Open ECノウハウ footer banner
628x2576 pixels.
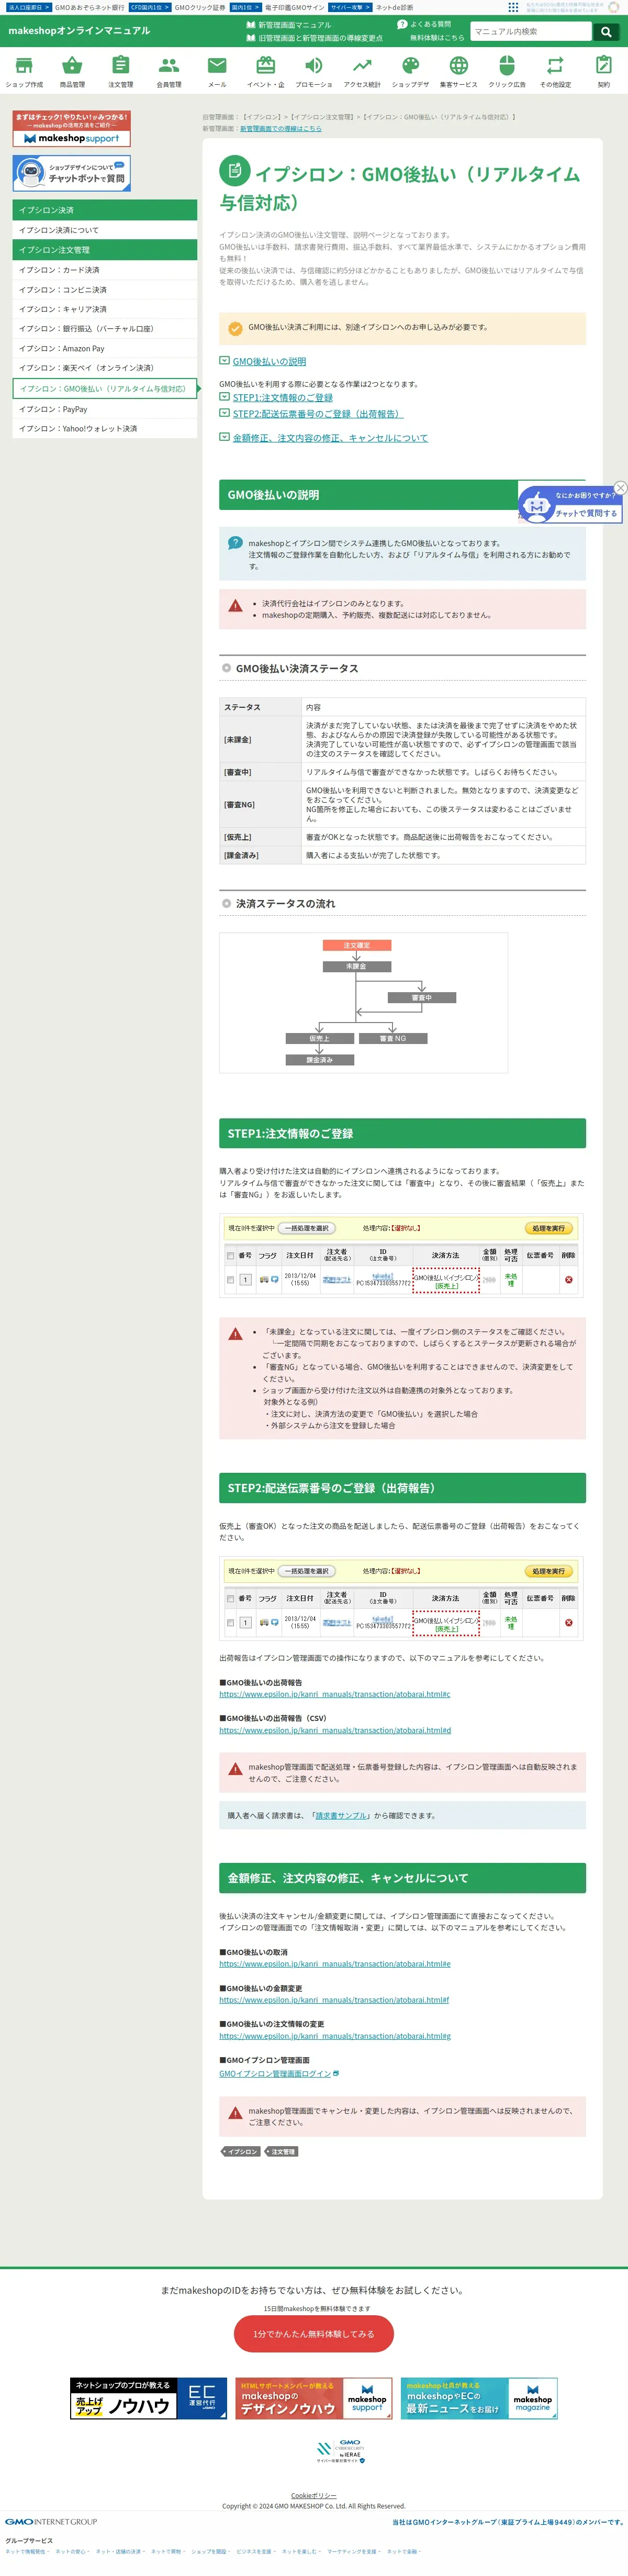(149, 2398)
